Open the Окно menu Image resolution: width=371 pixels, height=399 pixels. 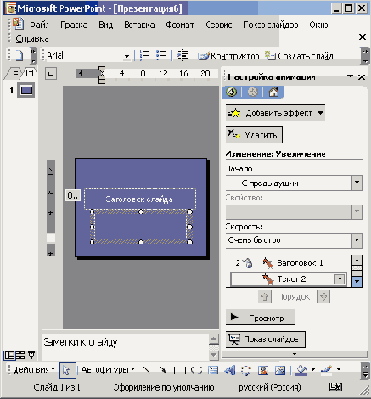318,25
